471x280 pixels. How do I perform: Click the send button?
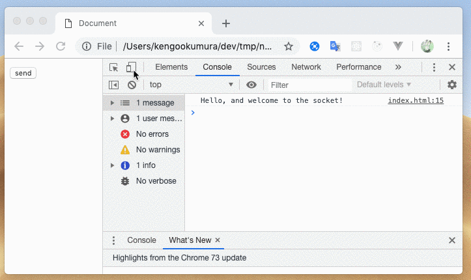click(23, 73)
